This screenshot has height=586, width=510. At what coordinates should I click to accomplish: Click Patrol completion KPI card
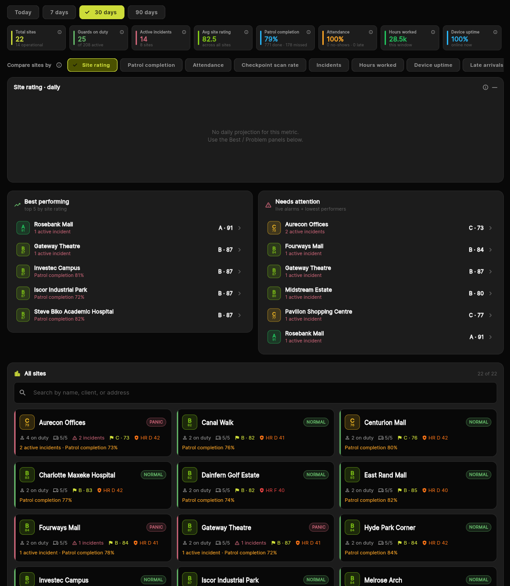coord(285,38)
